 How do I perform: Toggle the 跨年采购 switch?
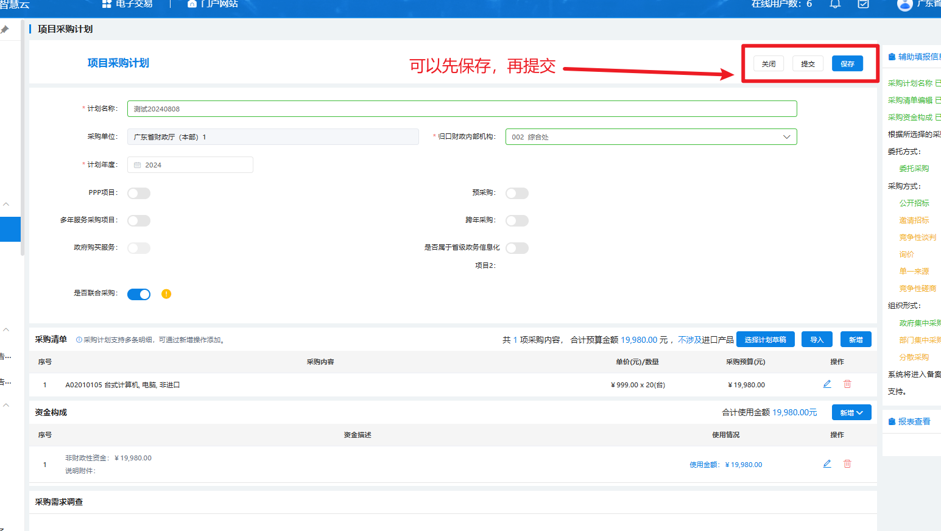(517, 220)
